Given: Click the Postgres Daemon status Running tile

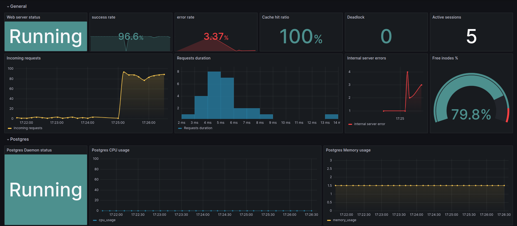Looking at the screenshot, I should [46, 189].
